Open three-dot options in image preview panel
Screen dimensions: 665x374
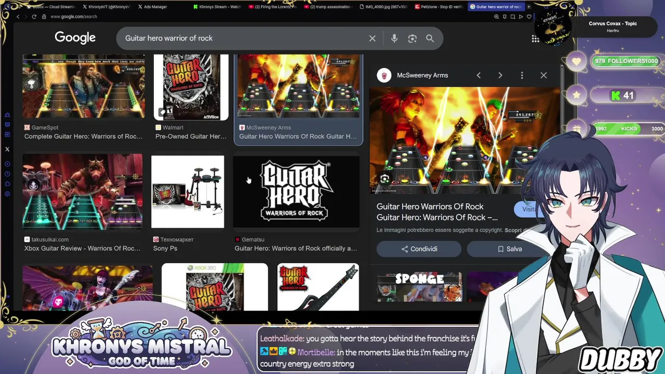click(x=522, y=75)
